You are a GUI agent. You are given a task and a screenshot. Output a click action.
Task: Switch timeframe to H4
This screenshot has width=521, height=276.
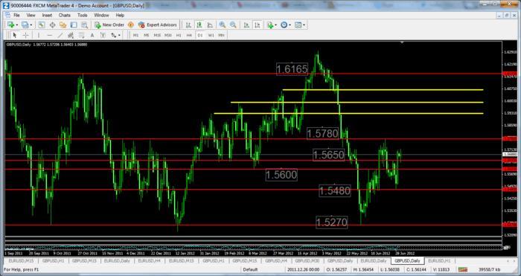[x=189, y=35]
